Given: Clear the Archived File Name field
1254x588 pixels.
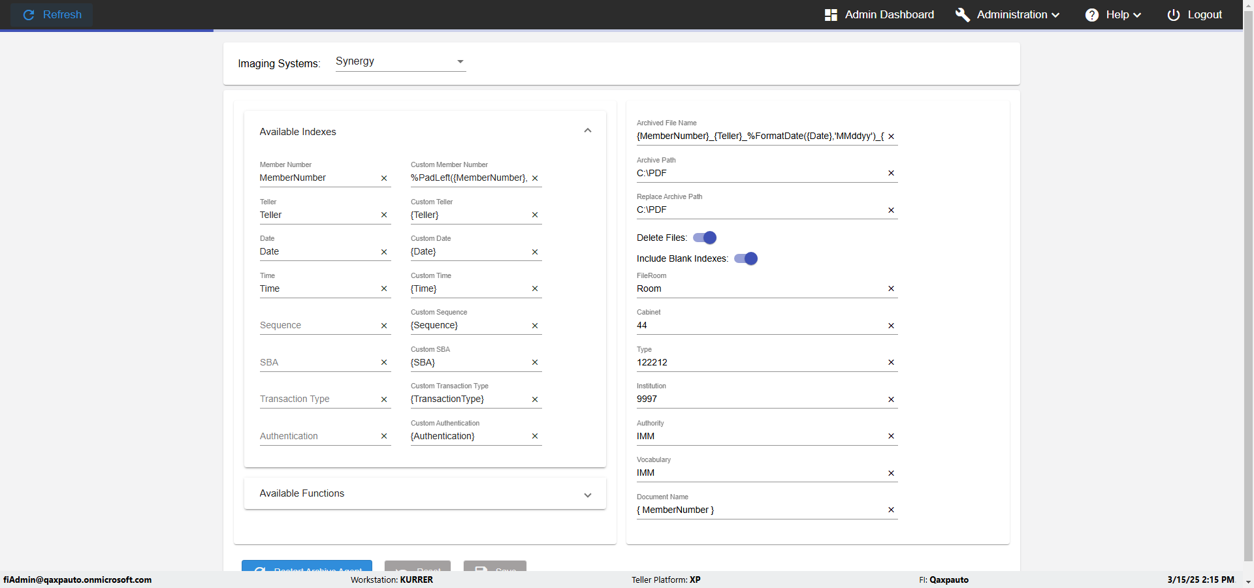Looking at the screenshot, I should tap(891, 136).
